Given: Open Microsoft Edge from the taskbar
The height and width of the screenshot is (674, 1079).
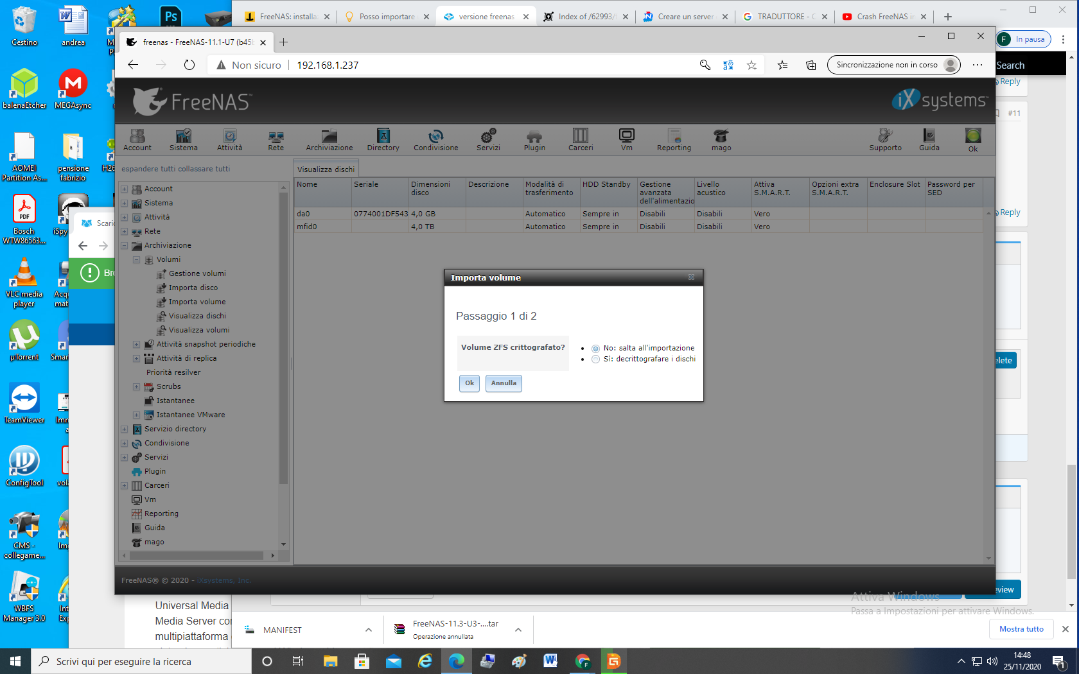Looking at the screenshot, I should [x=456, y=661].
